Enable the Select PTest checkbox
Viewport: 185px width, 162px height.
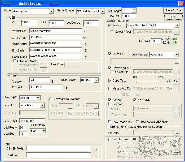pos(112,32)
